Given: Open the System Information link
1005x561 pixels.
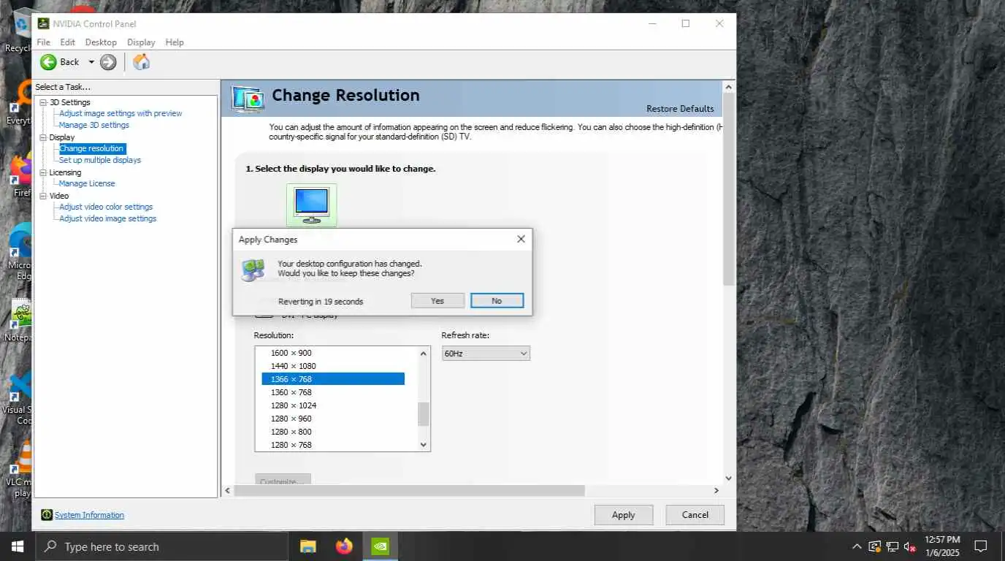Looking at the screenshot, I should tap(89, 515).
